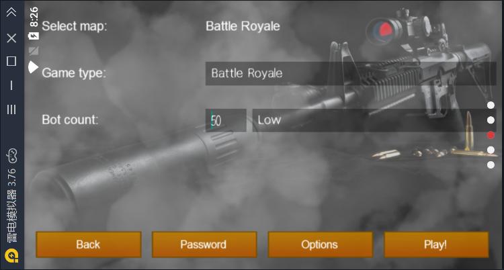Click the battery status icon
This screenshot has width=504, height=270.
point(34,36)
